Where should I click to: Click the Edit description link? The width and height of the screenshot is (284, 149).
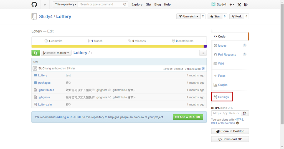pos(50,31)
